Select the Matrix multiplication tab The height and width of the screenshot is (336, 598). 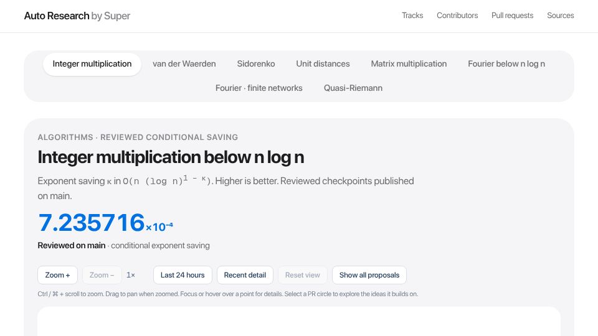tap(409, 64)
